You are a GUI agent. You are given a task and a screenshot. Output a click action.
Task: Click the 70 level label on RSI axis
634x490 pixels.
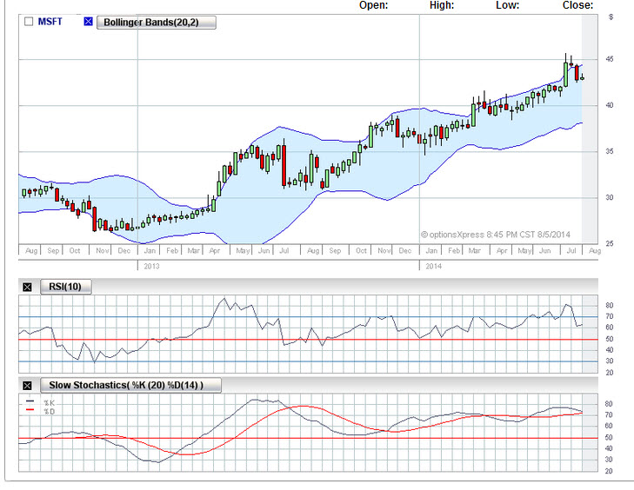tap(610, 316)
